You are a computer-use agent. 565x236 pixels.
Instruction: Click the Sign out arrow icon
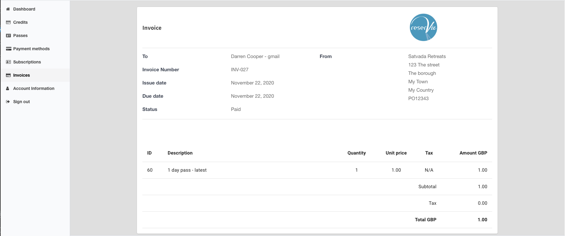[x=8, y=102]
